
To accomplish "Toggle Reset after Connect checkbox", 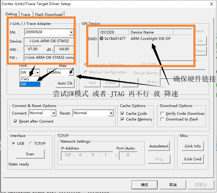I will click(16, 121).
